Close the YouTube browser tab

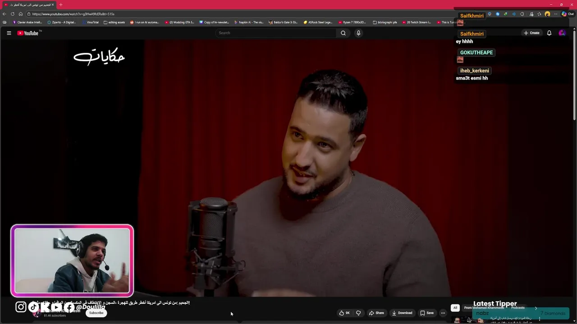click(53, 4)
